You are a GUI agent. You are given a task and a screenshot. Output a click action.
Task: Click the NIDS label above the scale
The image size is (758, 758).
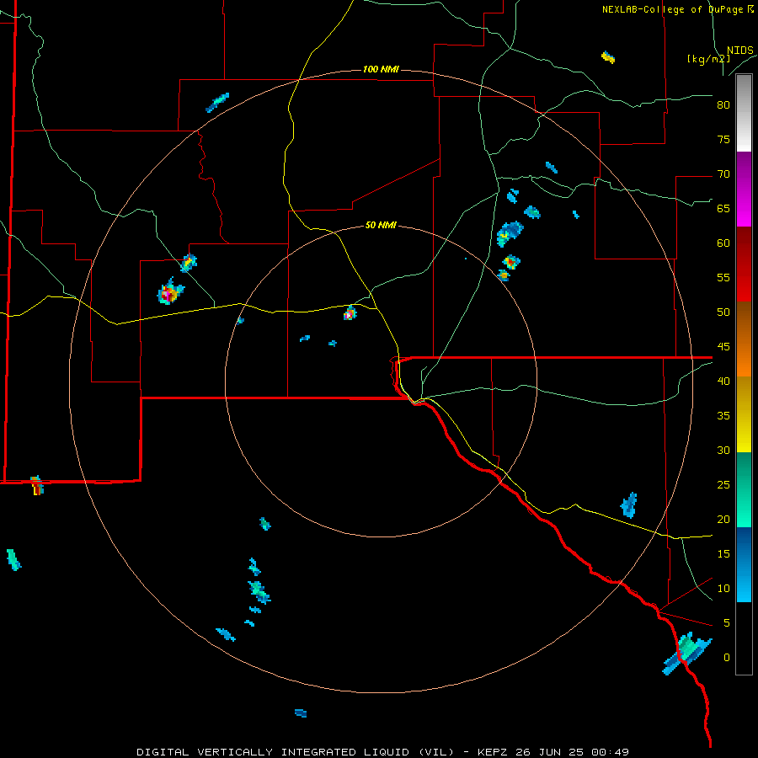pos(740,51)
